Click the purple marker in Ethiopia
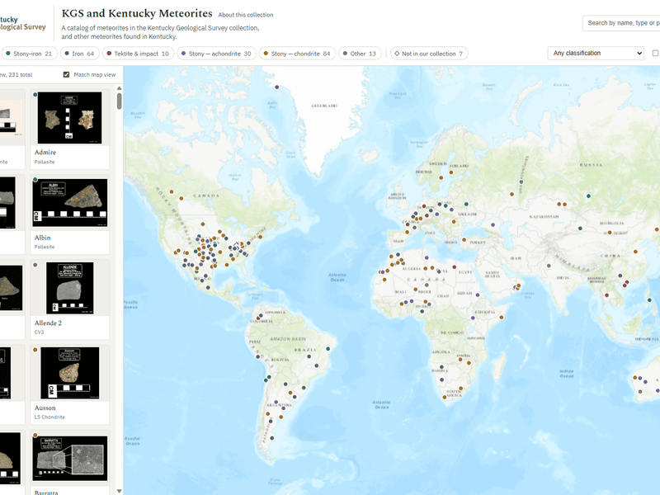Image resolution: width=660 pixels, height=495 pixels. pos(473,318)
